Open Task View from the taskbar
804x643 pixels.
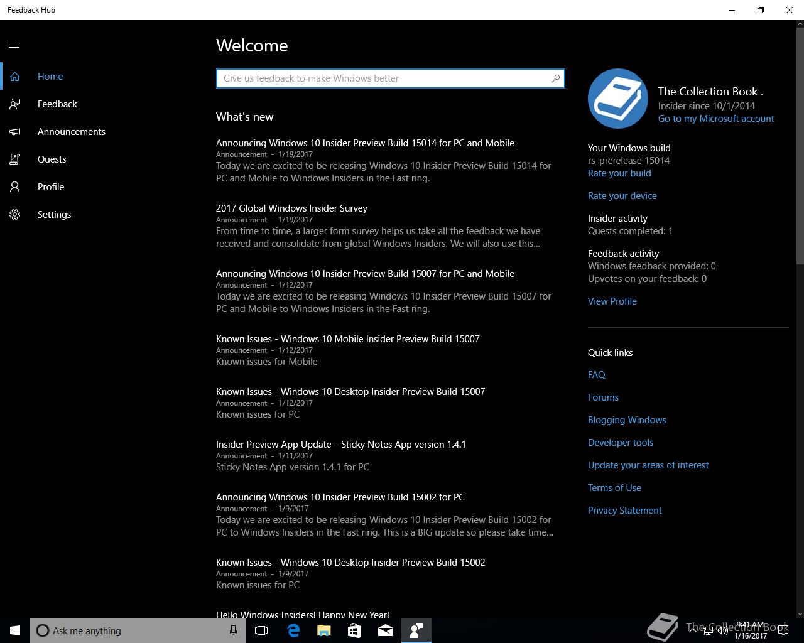[x=261, y=630]
